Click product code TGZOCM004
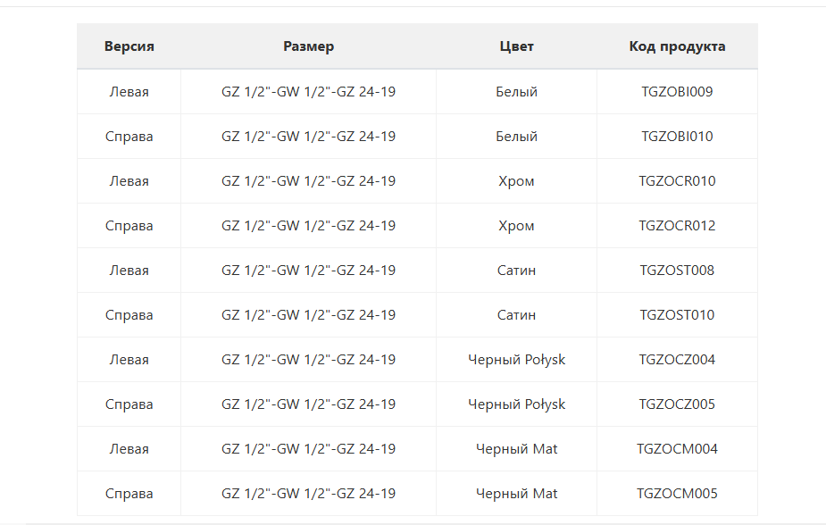 tap(677, 449)
